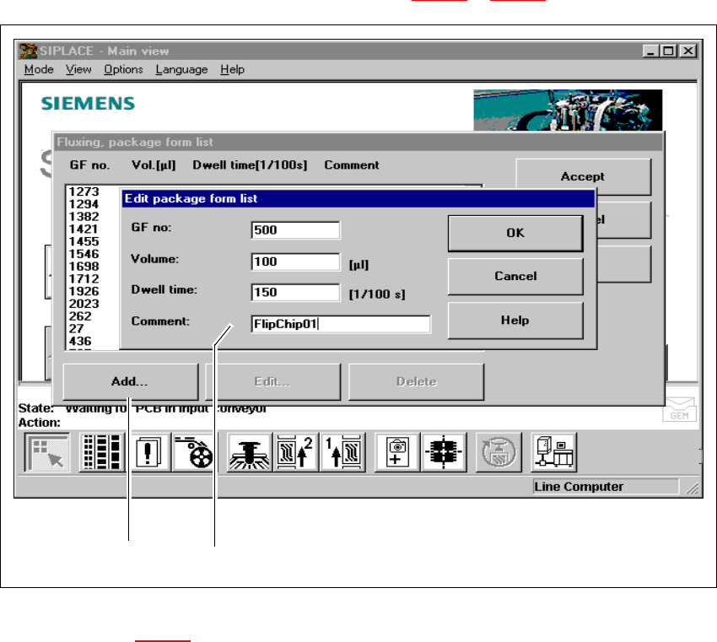This screenshot has height=642, width=717.
Task: Click Cancel in Edit package form list
Action: click(x=515, y=276)
